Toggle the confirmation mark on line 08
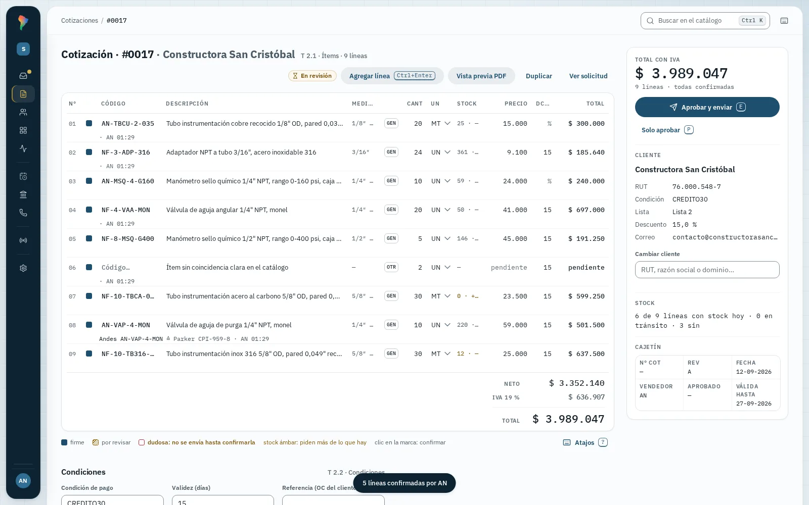Viewport: 809px width, 505px height. click(89, 325)
